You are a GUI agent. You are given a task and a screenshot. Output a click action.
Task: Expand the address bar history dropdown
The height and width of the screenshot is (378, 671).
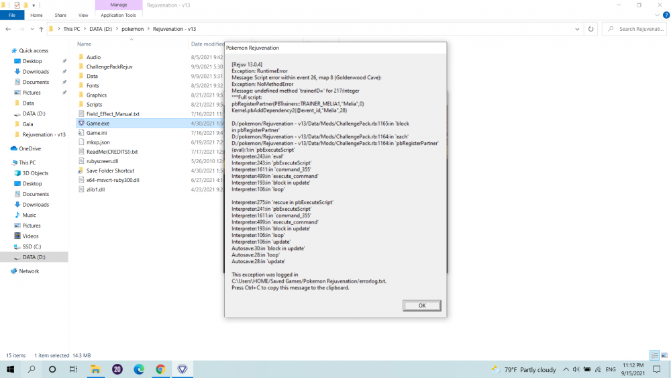(577, 29)
